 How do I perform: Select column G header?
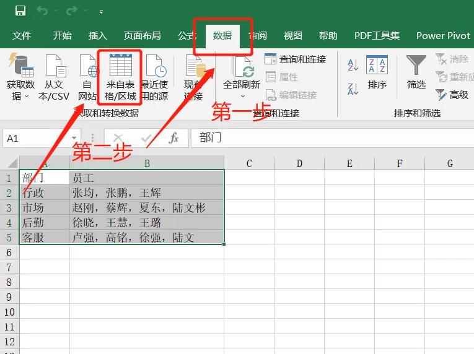point(449,163)
